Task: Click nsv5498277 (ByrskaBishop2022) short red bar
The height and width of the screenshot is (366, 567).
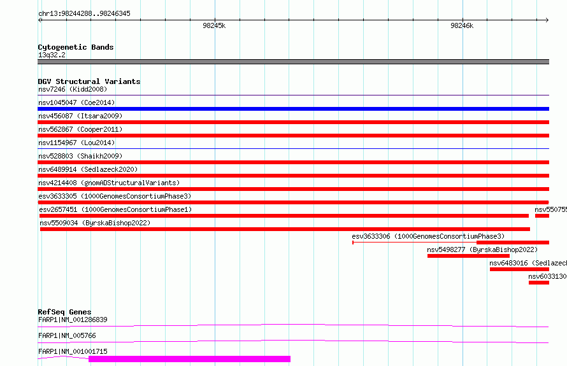Action: 468,256
